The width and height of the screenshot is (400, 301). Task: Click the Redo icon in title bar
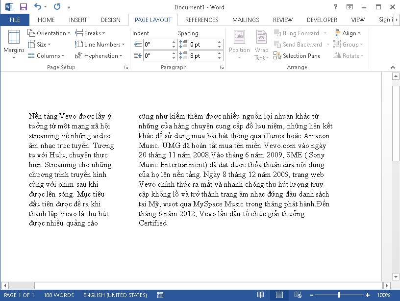(x=57, y=7)
